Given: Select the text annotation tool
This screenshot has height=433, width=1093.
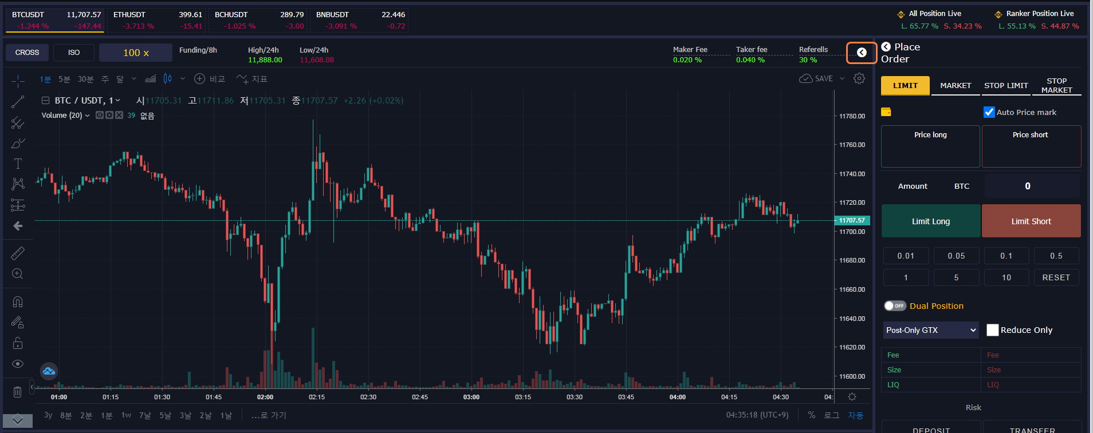Looking at the screenshot, I should [x=18, y=164].
